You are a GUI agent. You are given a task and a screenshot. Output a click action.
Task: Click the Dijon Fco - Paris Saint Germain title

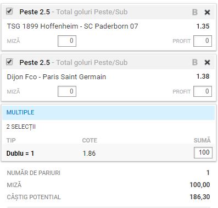[x=57, y=76]
